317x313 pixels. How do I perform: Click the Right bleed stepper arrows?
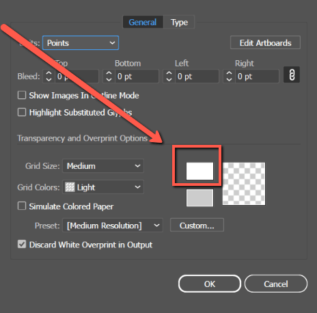tap(229, 77)
